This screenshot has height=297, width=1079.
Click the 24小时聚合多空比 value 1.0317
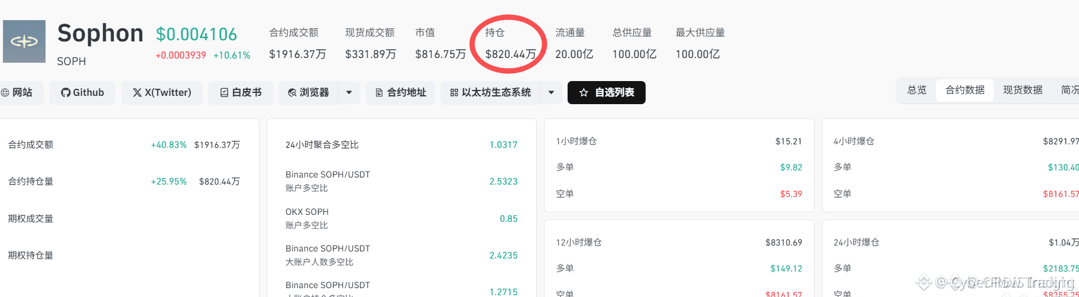point(503,145)
